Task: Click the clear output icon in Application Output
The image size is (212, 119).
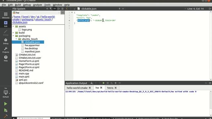Action: click(x=92, y=83)
